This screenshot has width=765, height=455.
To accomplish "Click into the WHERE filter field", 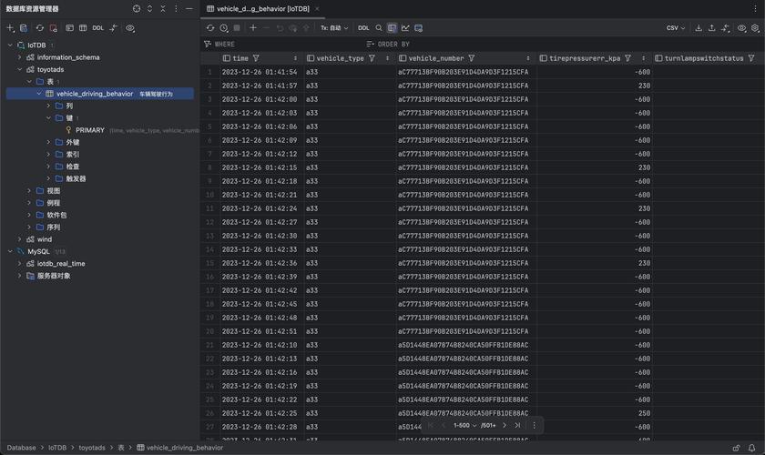I will pyautogui.click(x=273, y=44).
